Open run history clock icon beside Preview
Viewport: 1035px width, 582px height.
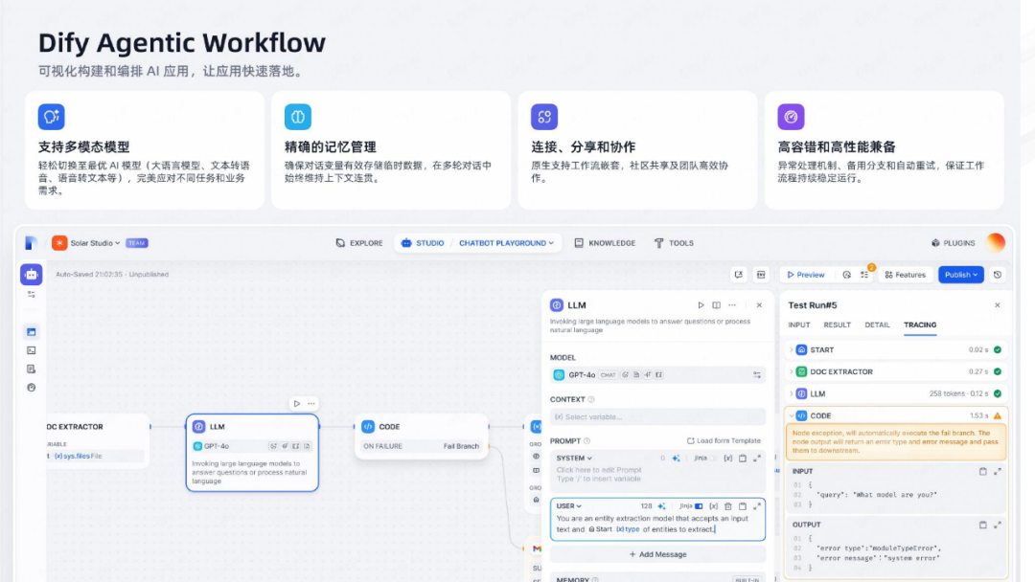[x=846, y=275]
